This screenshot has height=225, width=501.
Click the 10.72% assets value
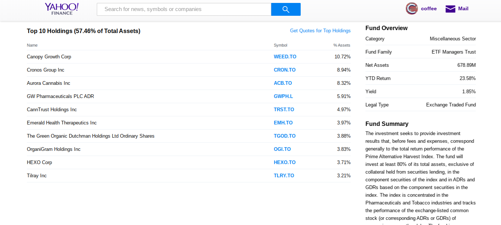(342, 57)
